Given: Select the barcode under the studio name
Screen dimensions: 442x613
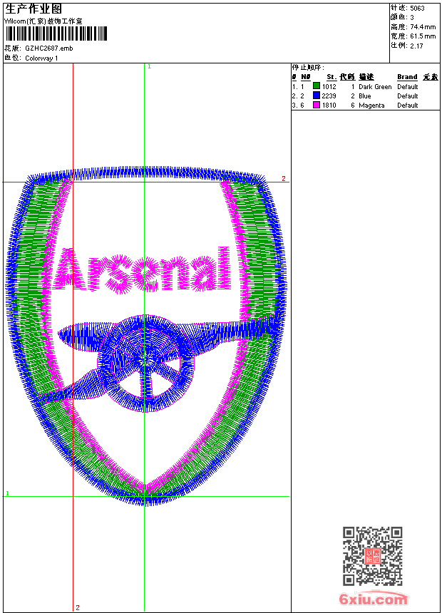Looking at the screenshot, I should coord(56,34).
